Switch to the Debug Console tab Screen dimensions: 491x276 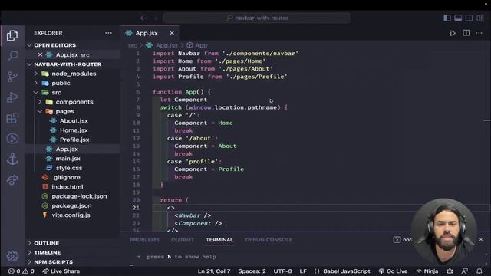pyautogui.click(x=269, y=240)
